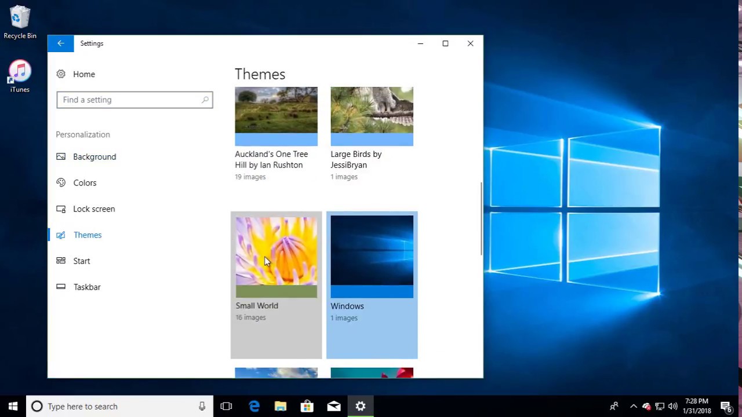Click the Background picture icon in sidebar
Viewport: 742px width, 417px height.
pos(61,156)
